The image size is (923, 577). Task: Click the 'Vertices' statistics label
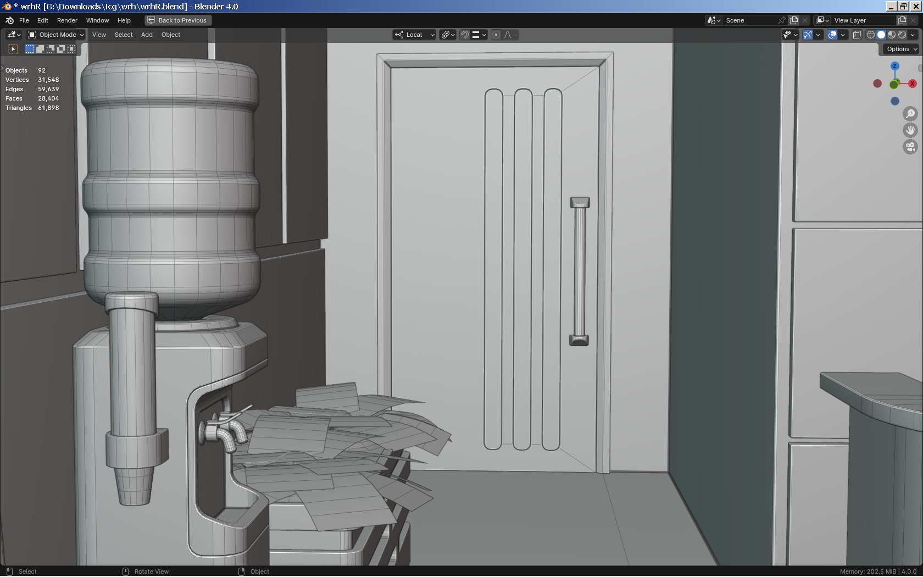pyautogui.click(x=17, y=80)
